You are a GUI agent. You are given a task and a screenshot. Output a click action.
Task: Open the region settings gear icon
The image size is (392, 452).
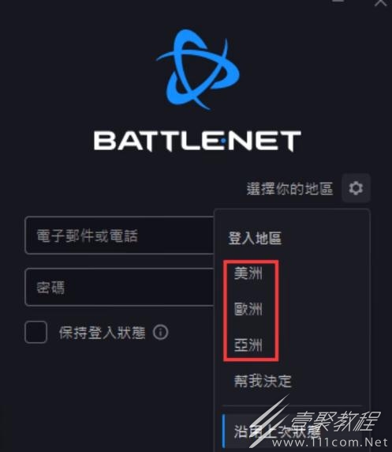(x=356, y=188)
